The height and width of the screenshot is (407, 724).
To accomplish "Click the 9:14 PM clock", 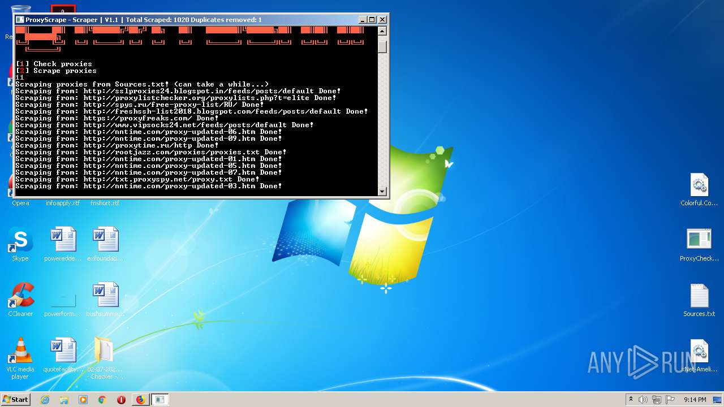I will point(695,400).
